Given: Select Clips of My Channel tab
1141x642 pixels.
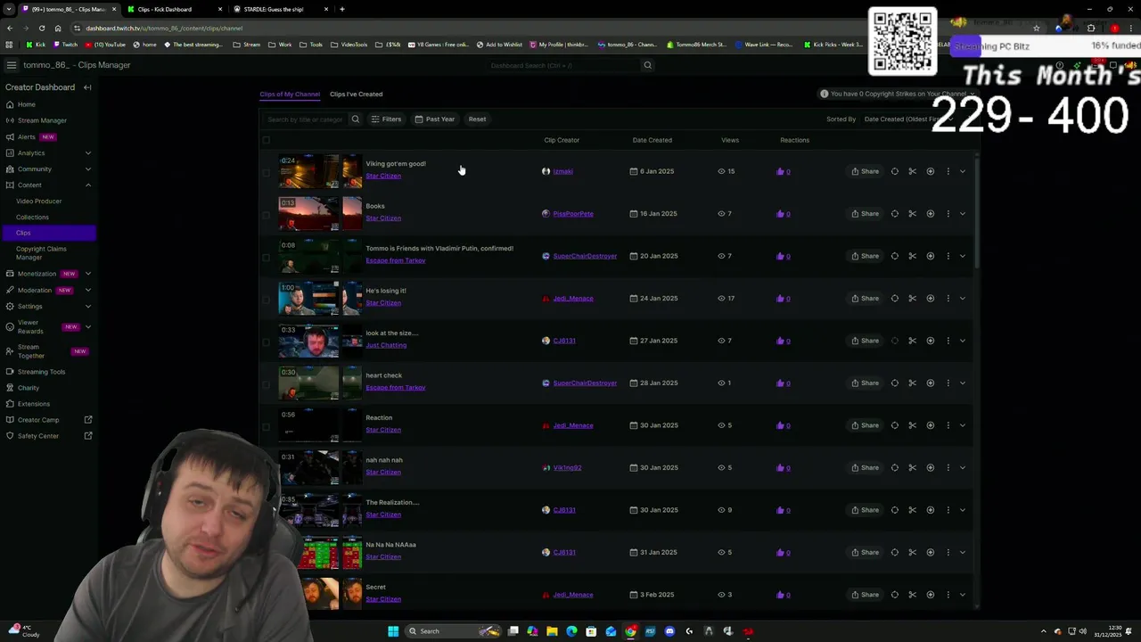Looking at the screenshot, I should [x=290, y=94].
